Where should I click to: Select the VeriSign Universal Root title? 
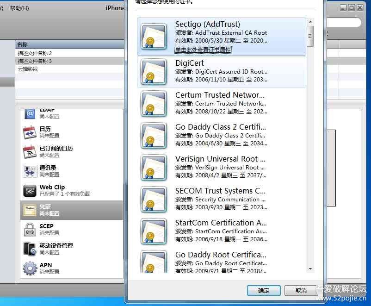220,159
